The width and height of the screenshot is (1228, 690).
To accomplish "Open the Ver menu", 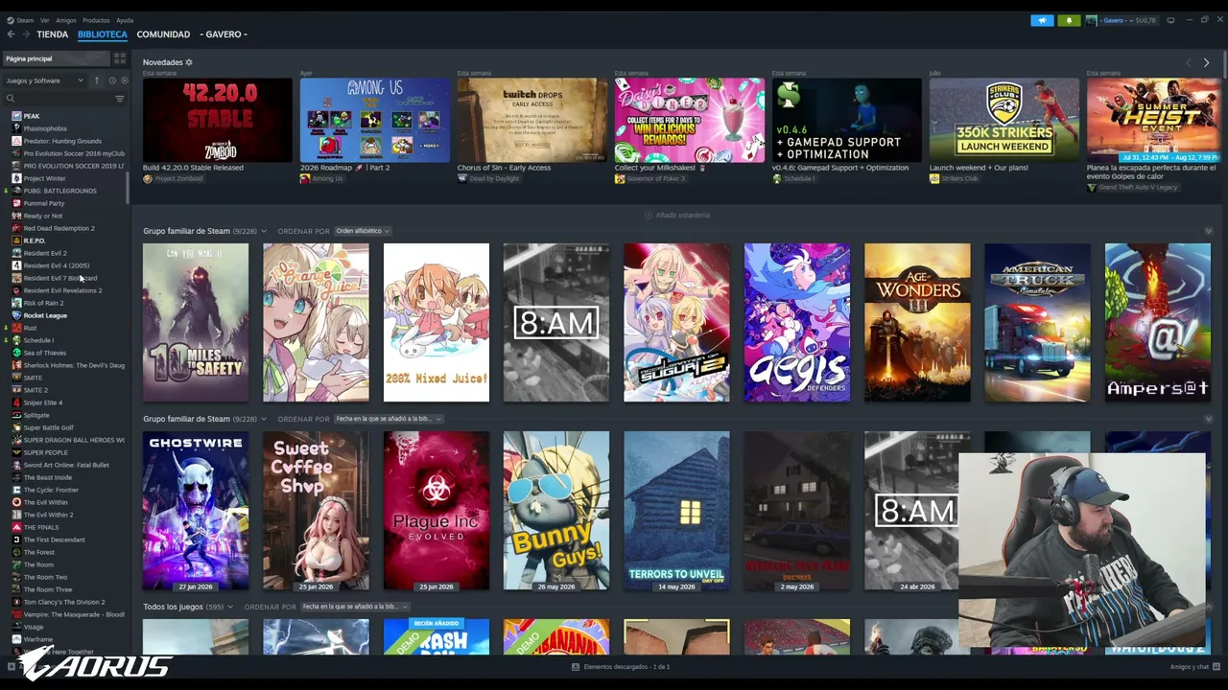I will point(45,20).
